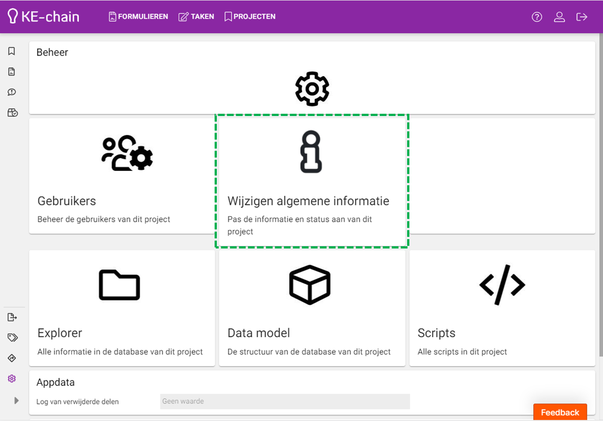Open the tags icon in sidebar
Viewport: 603px width, 421px height.
pyautogui.click(x=12, y=338)
